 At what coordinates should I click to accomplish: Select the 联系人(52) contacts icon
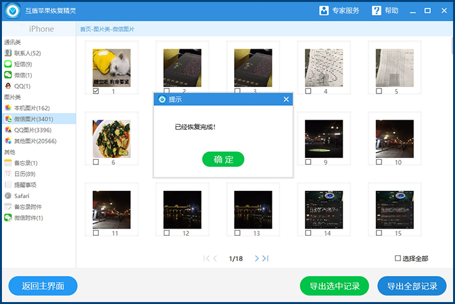pyautogui.click(x=8, y=53)
